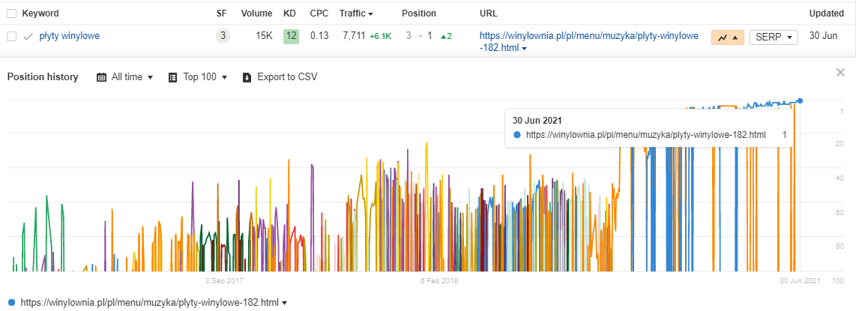Click the checkmark icon before płyty winylowe
This screenshot has height=311, width=856.
(28, 37)
